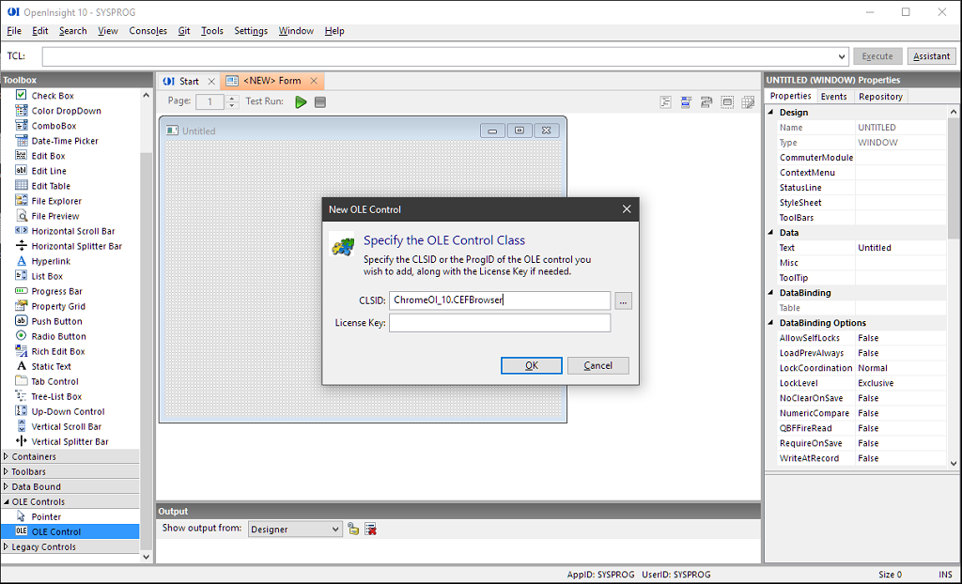This screenshot has width=962, height=584.
Task: Click the Assistant button
Action: 931,56
